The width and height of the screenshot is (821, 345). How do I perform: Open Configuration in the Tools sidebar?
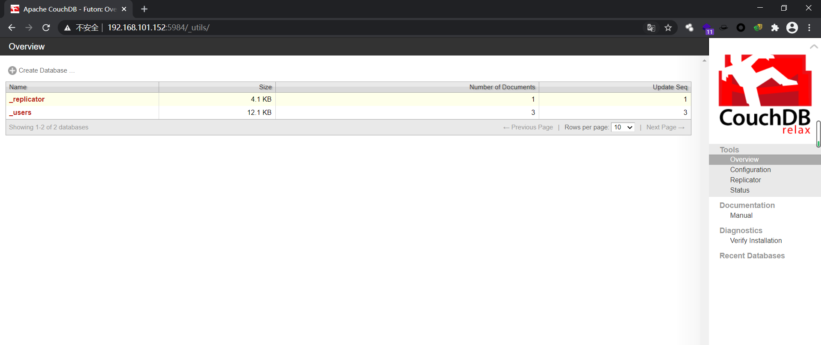(750, 170)
